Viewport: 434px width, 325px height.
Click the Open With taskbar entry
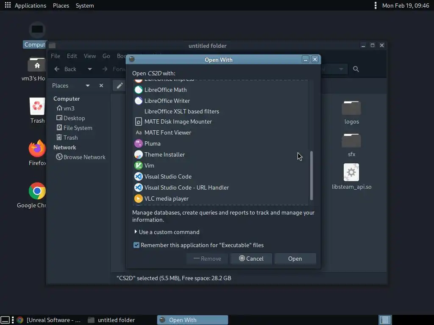192,320
